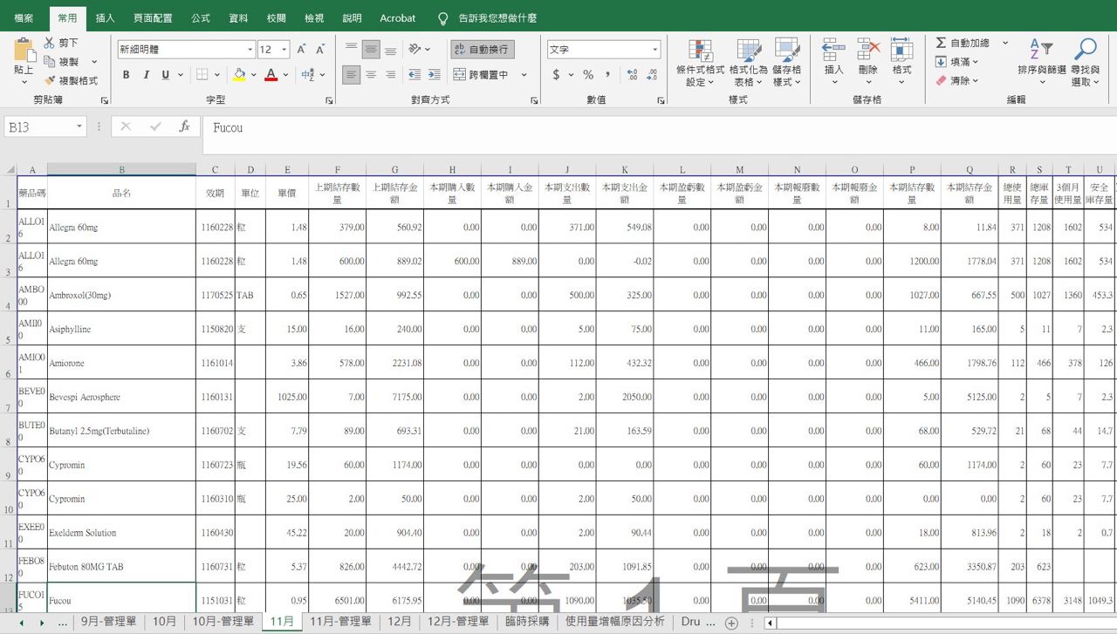Click the Cut scissors icon

click(x=49, y=43)
